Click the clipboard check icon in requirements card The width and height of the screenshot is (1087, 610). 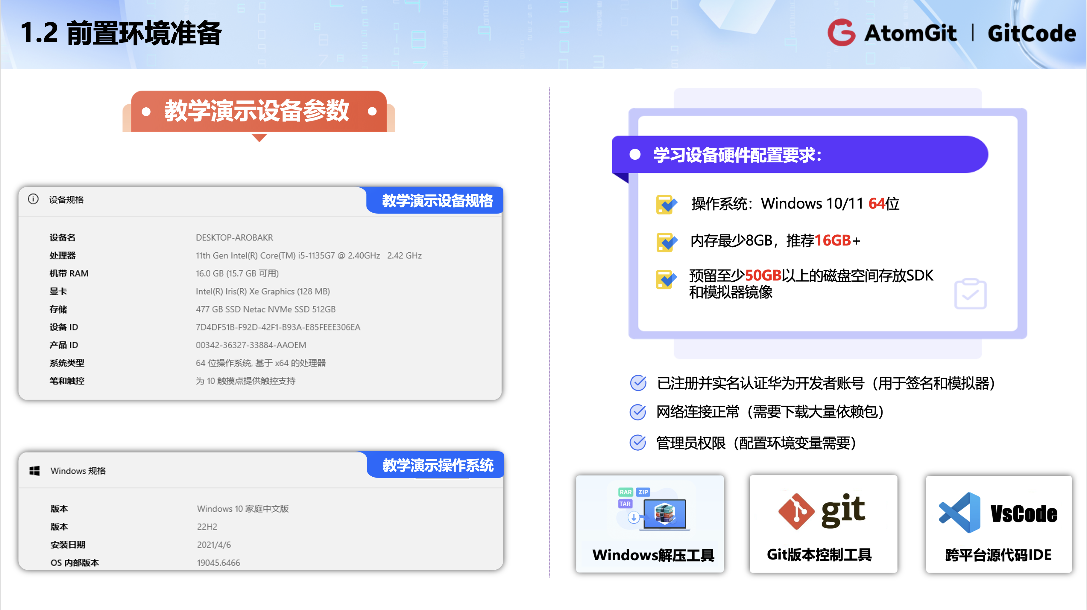coord(970,293)
